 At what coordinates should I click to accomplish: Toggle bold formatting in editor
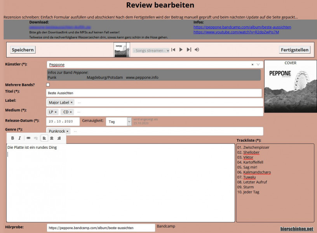pyautogui.click(x=12, y=138)
